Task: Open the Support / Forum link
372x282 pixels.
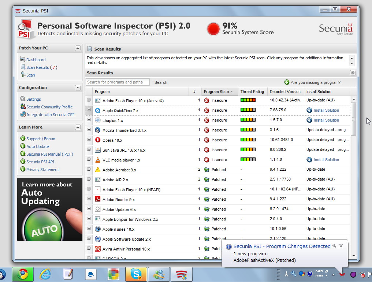Action: pos(41,139)
